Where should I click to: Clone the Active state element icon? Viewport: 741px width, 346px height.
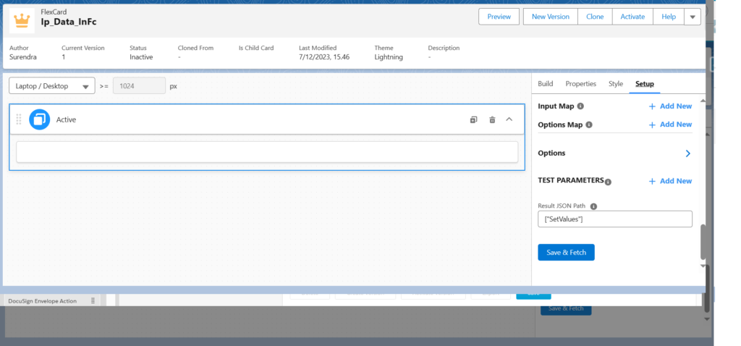click(x=473, y=119)
